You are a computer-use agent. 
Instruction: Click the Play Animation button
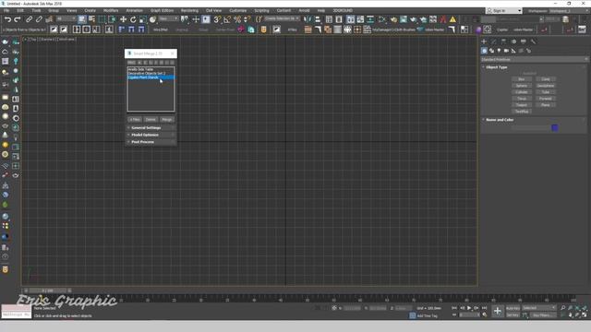click(x=469, y=308)
